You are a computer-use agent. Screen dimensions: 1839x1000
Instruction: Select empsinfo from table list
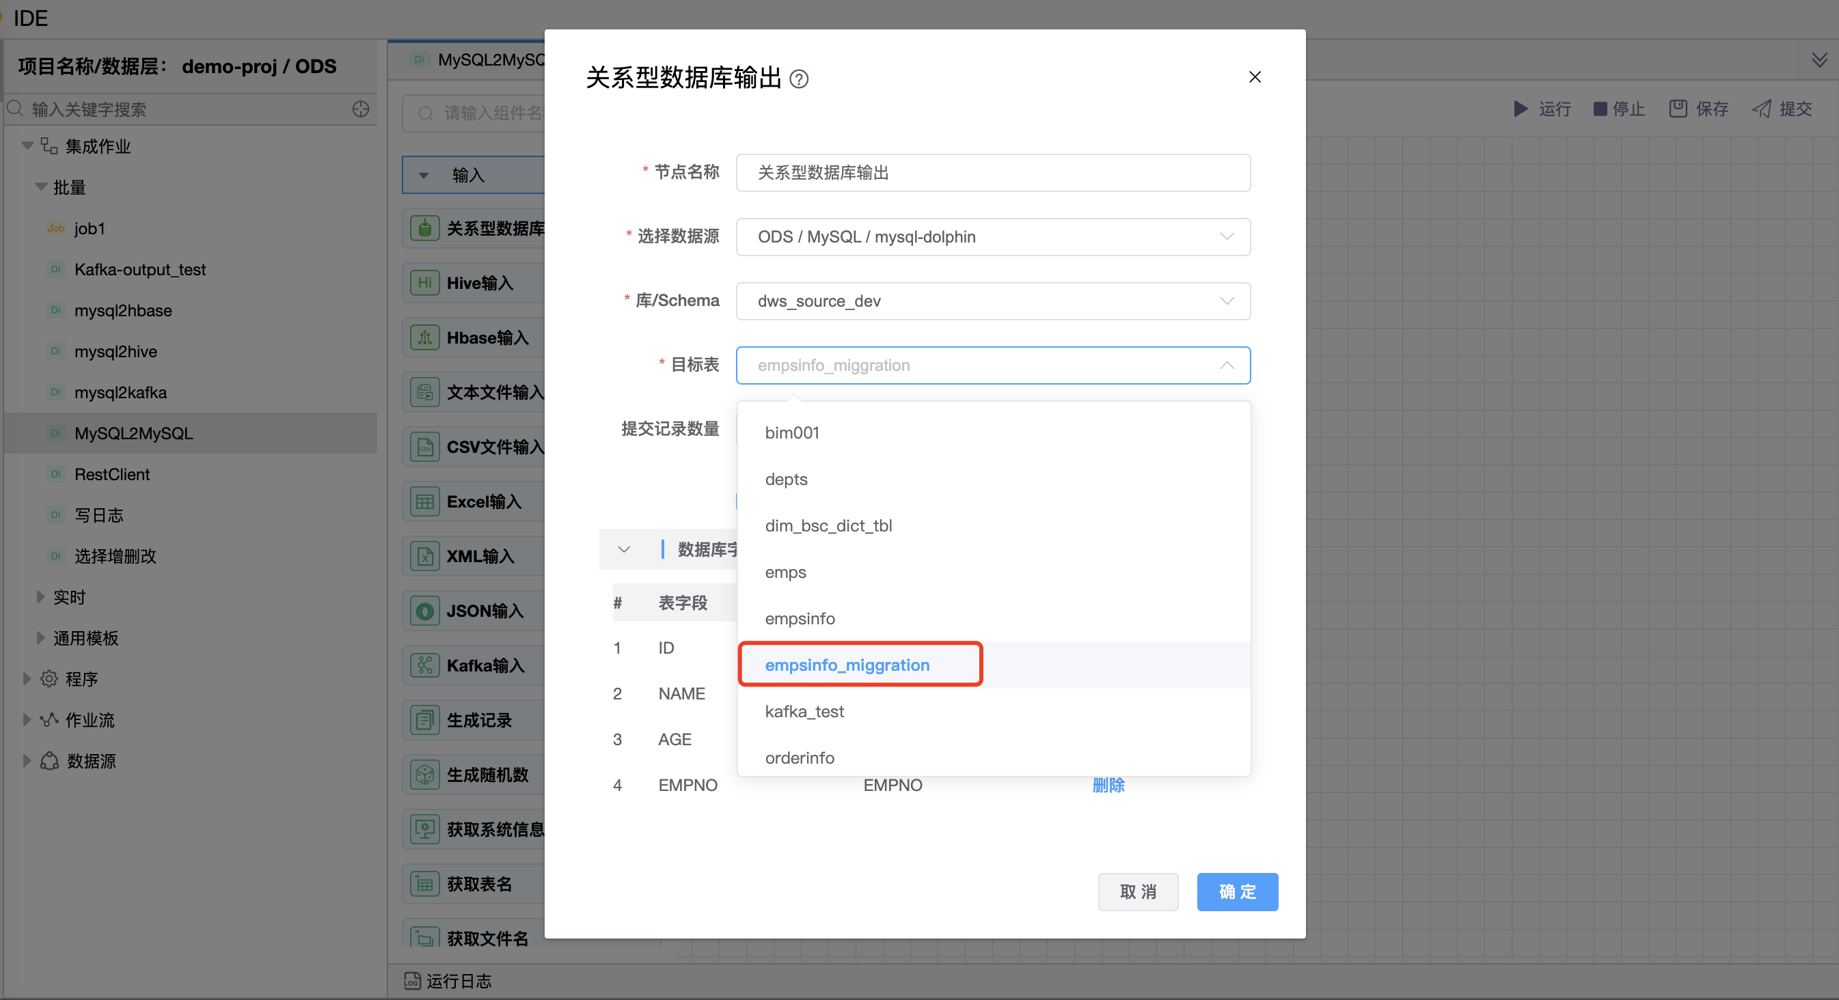pyautogui.click(x=993, y=618)
